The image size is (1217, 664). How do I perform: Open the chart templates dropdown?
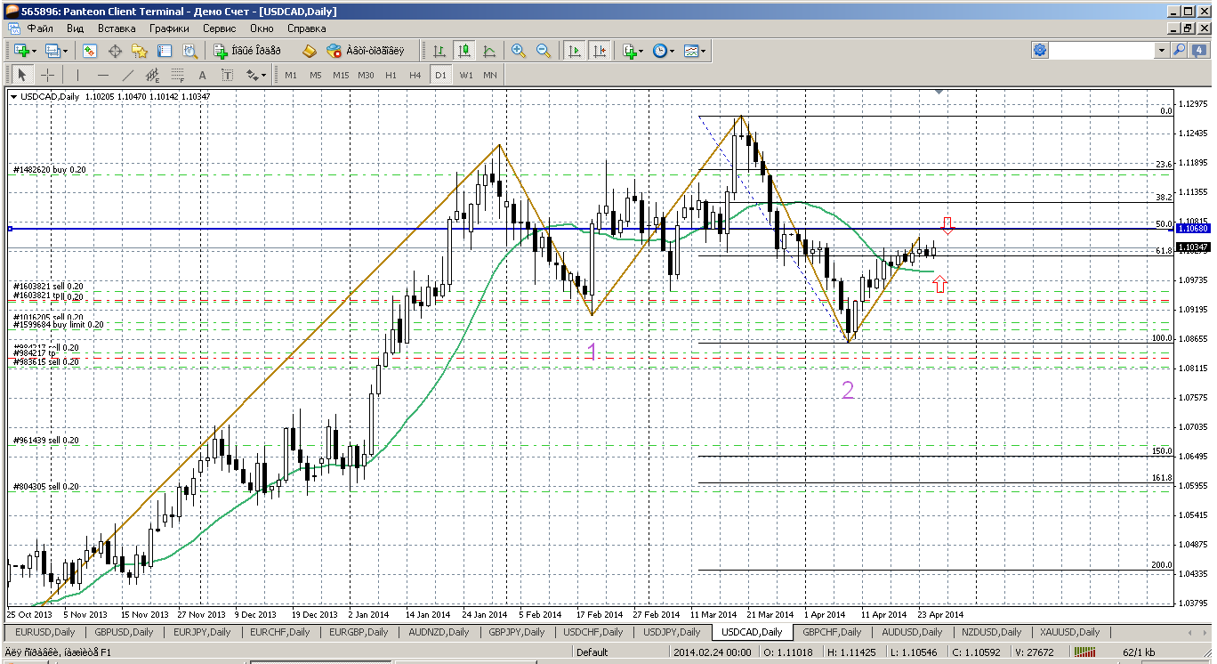(695, 52)
